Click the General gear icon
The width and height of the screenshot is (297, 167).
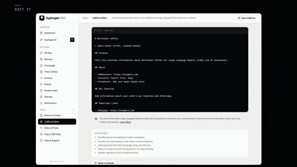coord(41,59)
